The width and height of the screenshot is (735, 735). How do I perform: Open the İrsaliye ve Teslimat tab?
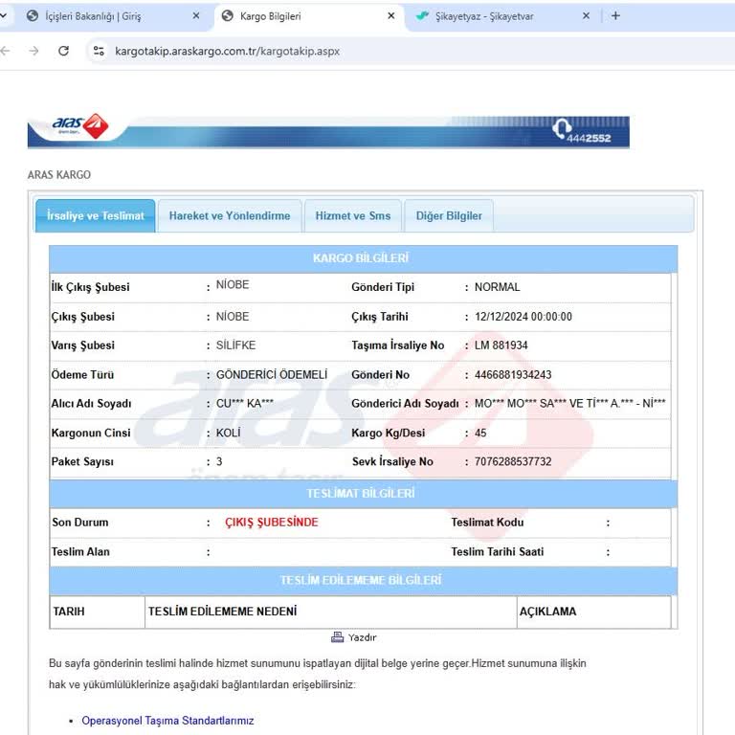pos(95,215)
